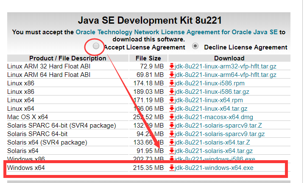
Task: Click download arrow icon for linux-i586.rpm
Action: click(x=172, y=83)
